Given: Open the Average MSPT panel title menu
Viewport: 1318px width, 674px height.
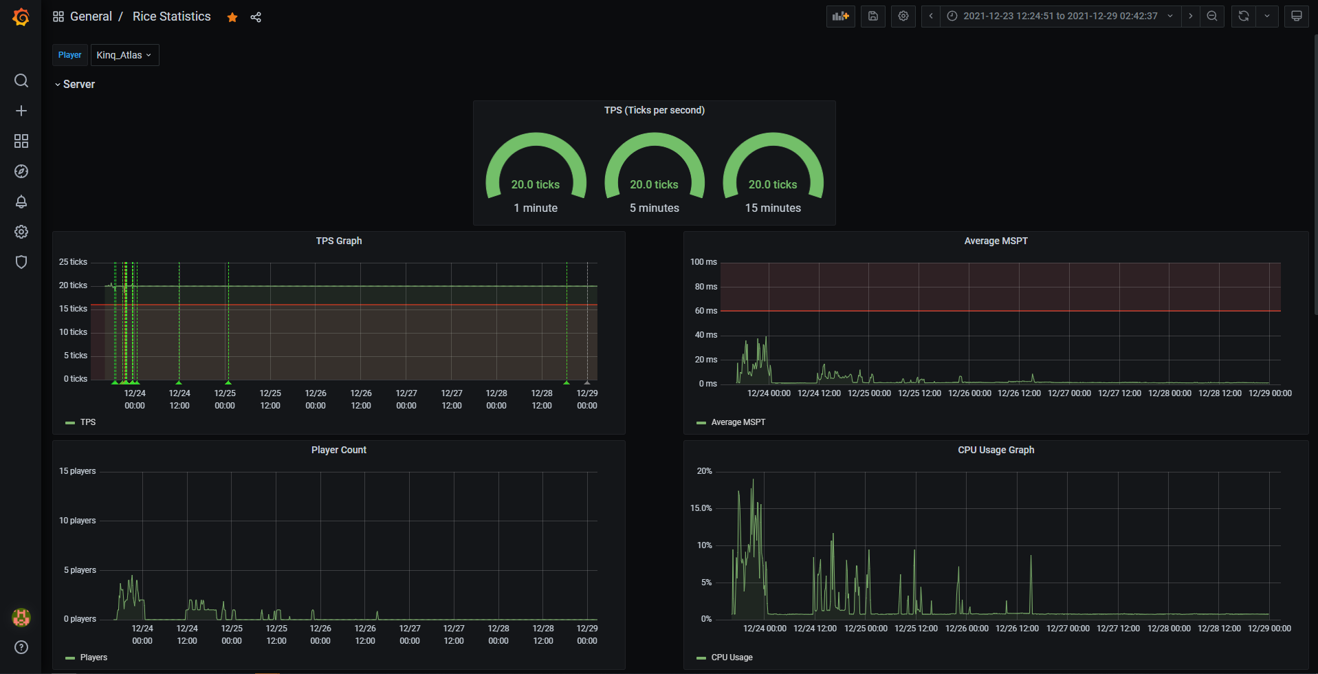Looking at the screenshot, I should pos(996,241).
